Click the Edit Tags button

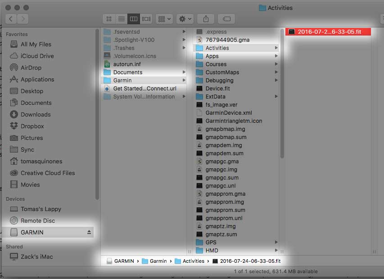[226, 19]
